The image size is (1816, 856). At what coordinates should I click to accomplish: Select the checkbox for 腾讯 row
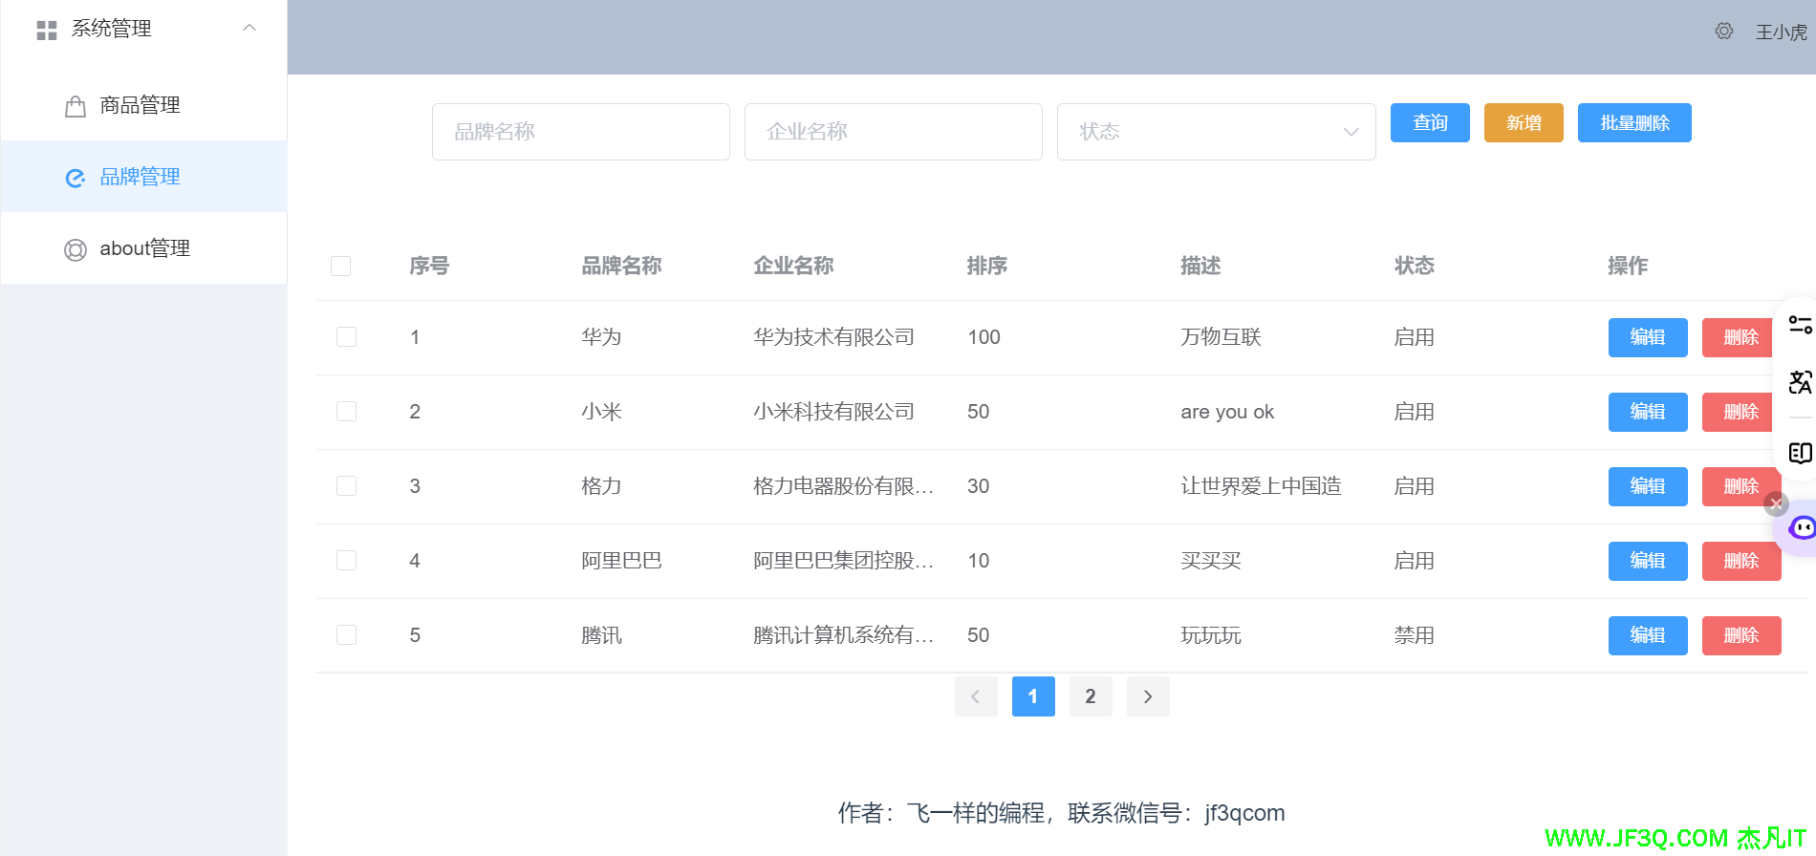click(x=346, y=635)
